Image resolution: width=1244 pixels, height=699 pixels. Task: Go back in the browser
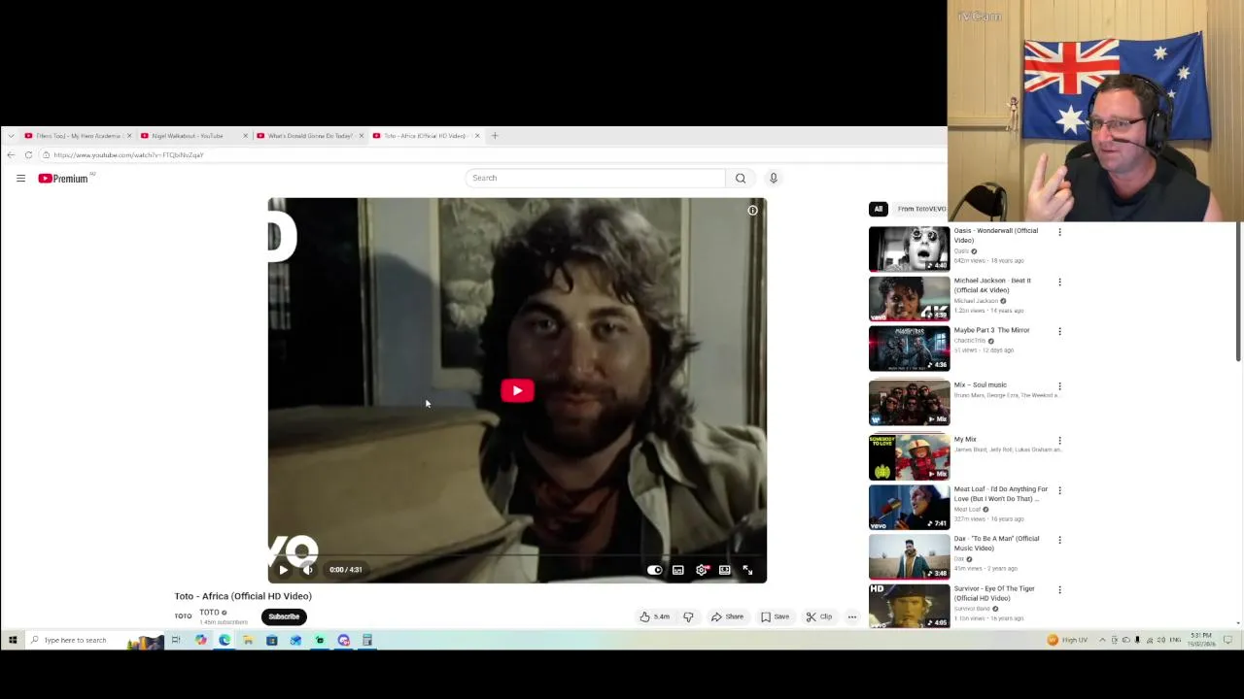11,155
